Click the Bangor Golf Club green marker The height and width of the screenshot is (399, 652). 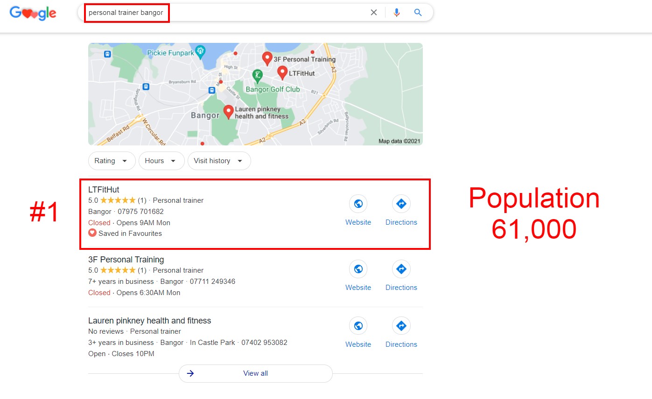point(257,76)
